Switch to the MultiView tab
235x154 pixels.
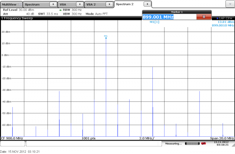[x=10, y=5]
